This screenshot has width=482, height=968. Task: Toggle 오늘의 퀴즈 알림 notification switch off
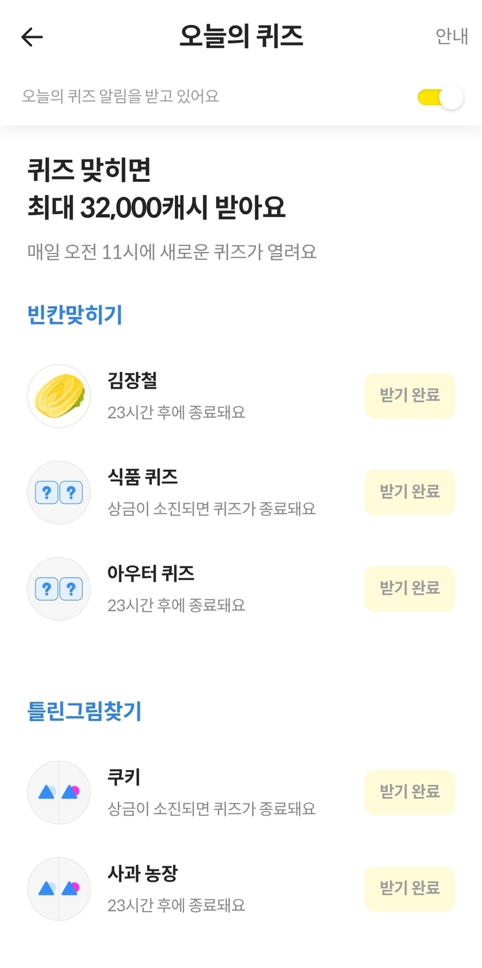tap(440, 97)
